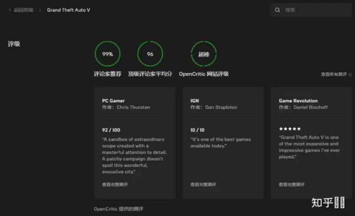Viewport: 355px width, 216px height.
Task: Open full Game Revolution review link
Action: tap(292, 185)
